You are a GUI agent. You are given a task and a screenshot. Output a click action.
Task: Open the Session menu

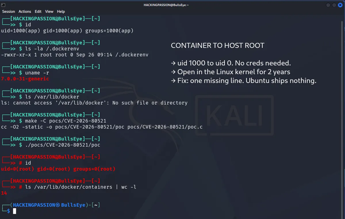9,11
